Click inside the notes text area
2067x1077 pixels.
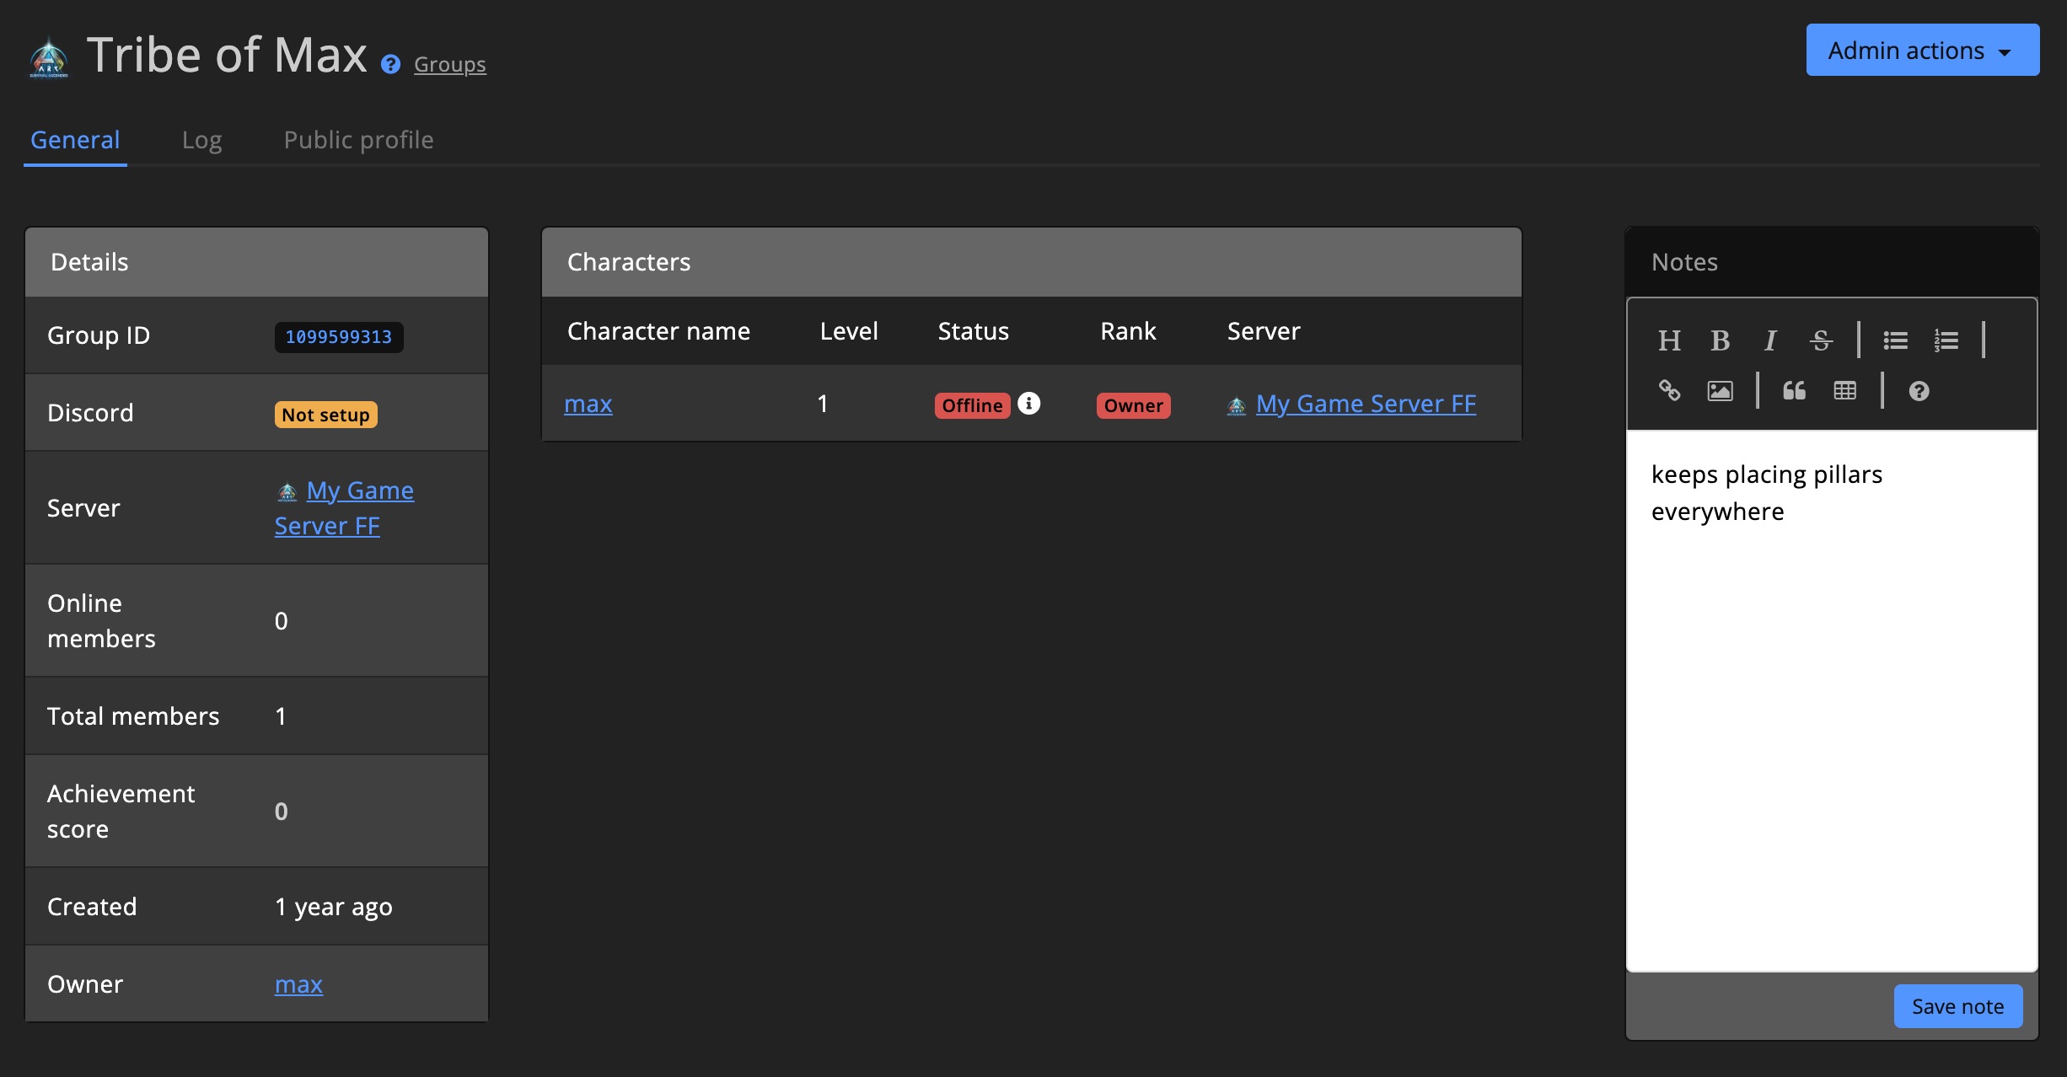click(x=1829, y=699)
